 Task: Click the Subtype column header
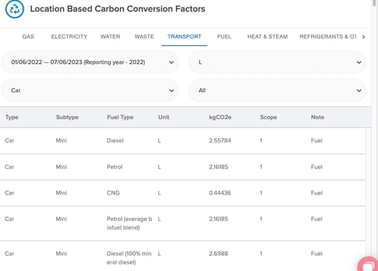(x=67, y=117)
